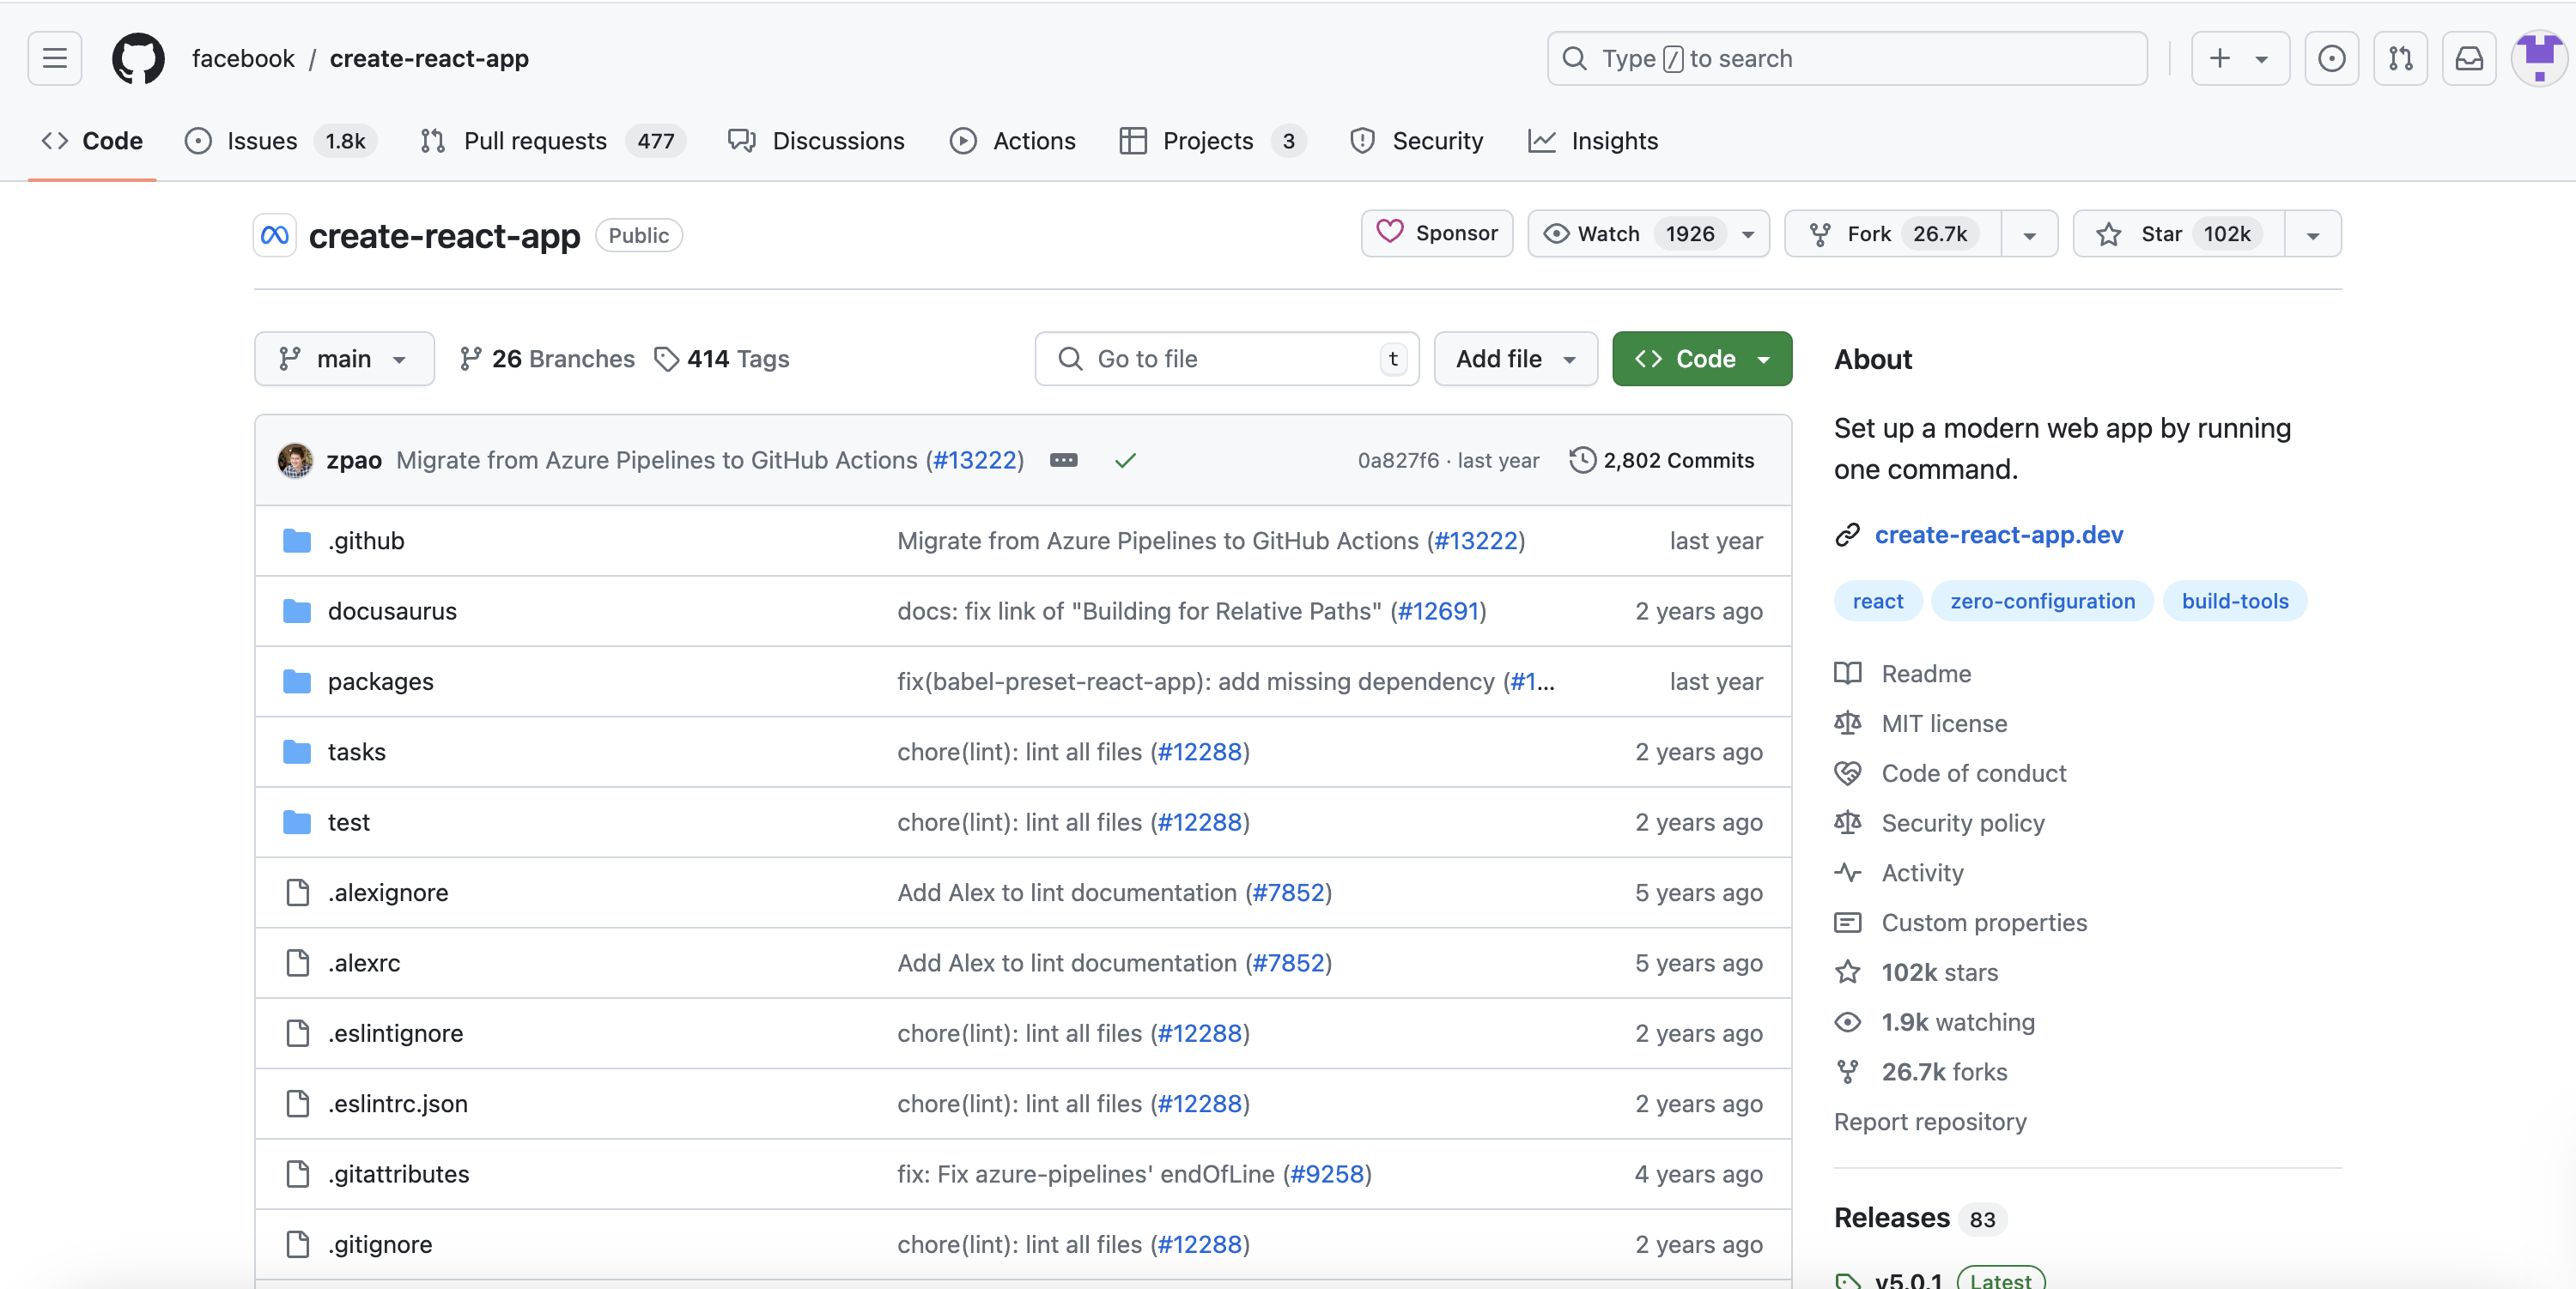Open the 2,802 Commits history
This screenshot has width=2576, height=1289.
coord(1662,461)
